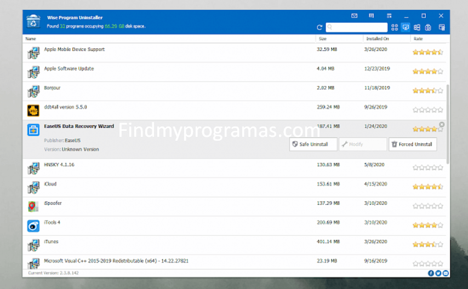The image size is (468, 289).
Task: Click the 401.14 MB size value
Action: tap(328, 241)
